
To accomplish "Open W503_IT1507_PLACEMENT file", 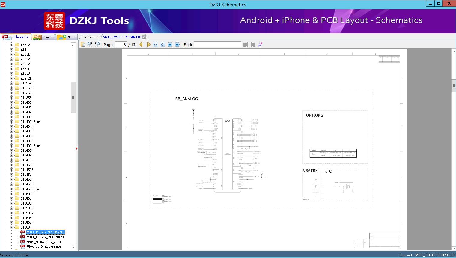I will (45, 237).
